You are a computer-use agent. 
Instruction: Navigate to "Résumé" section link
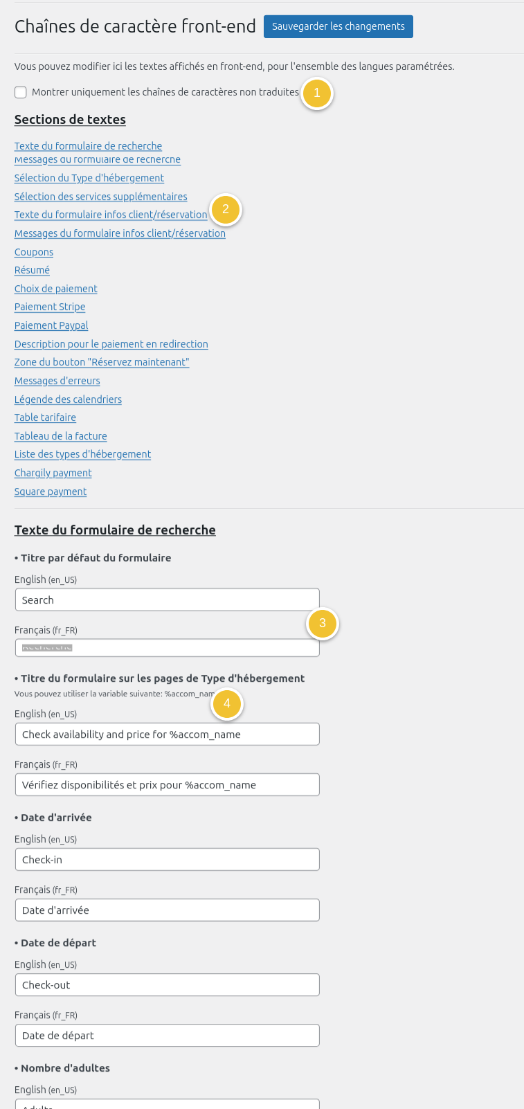[32, 270]
